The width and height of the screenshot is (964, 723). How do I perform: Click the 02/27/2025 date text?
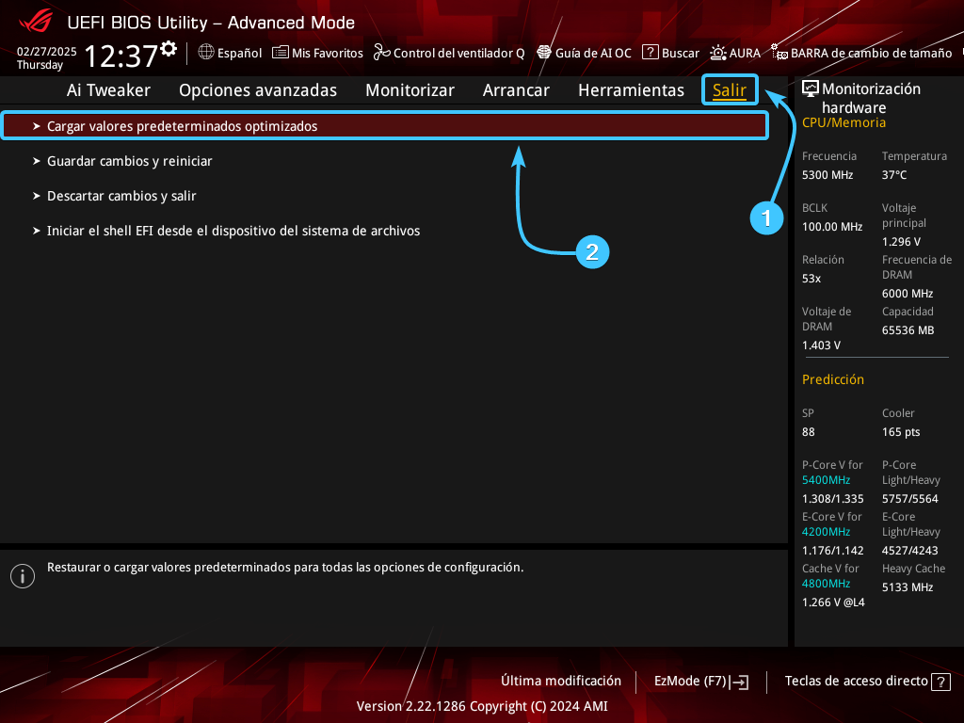[47, 52]
